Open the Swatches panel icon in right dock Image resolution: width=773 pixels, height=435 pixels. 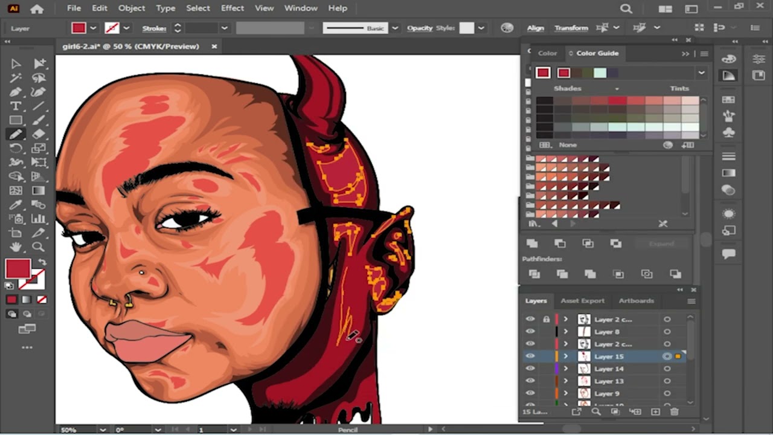tap(729, 100)
